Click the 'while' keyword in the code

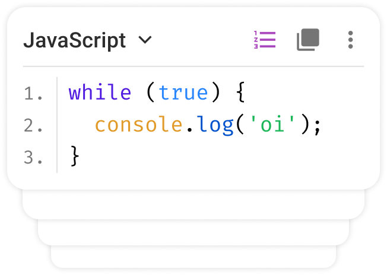click(100, 93)
